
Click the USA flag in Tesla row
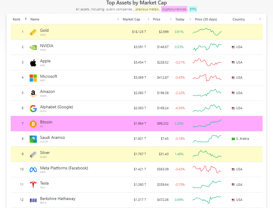pos(233,185)
